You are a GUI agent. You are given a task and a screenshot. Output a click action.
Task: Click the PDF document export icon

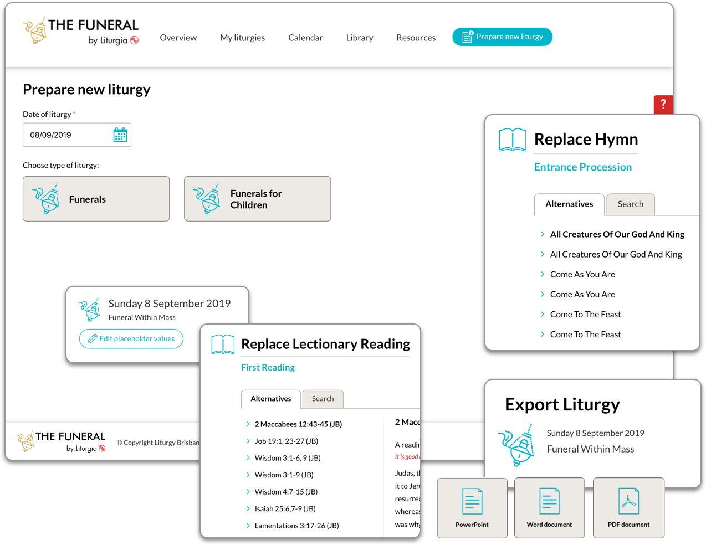click(x=628, y=502)
